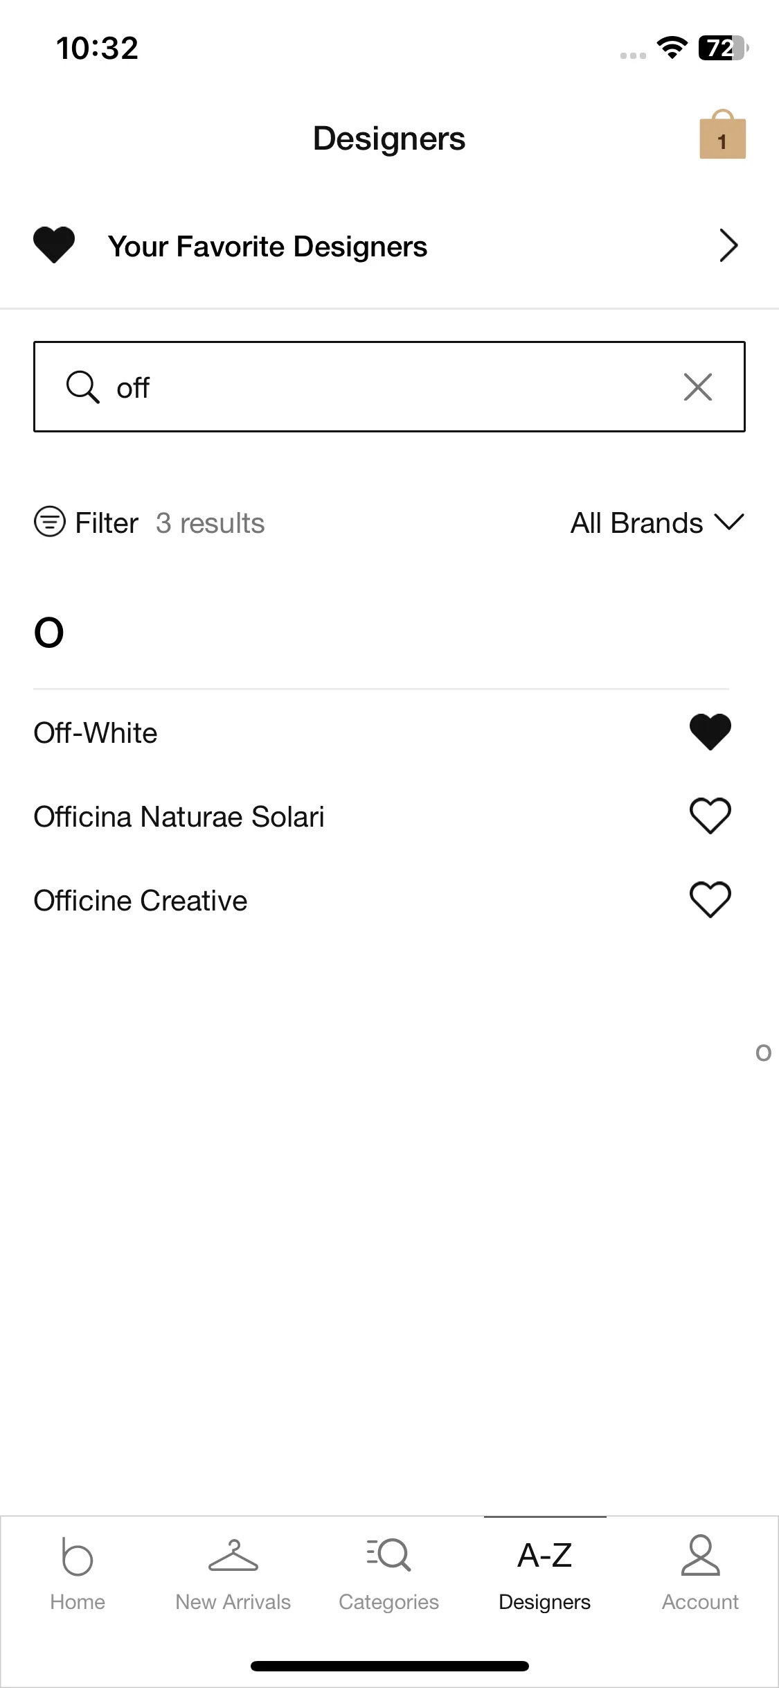Image resolution: width=779 pixels, height=1688 pixels.
Task: Tap the black heart beside Your Favorite Designers
Action: 54,245
